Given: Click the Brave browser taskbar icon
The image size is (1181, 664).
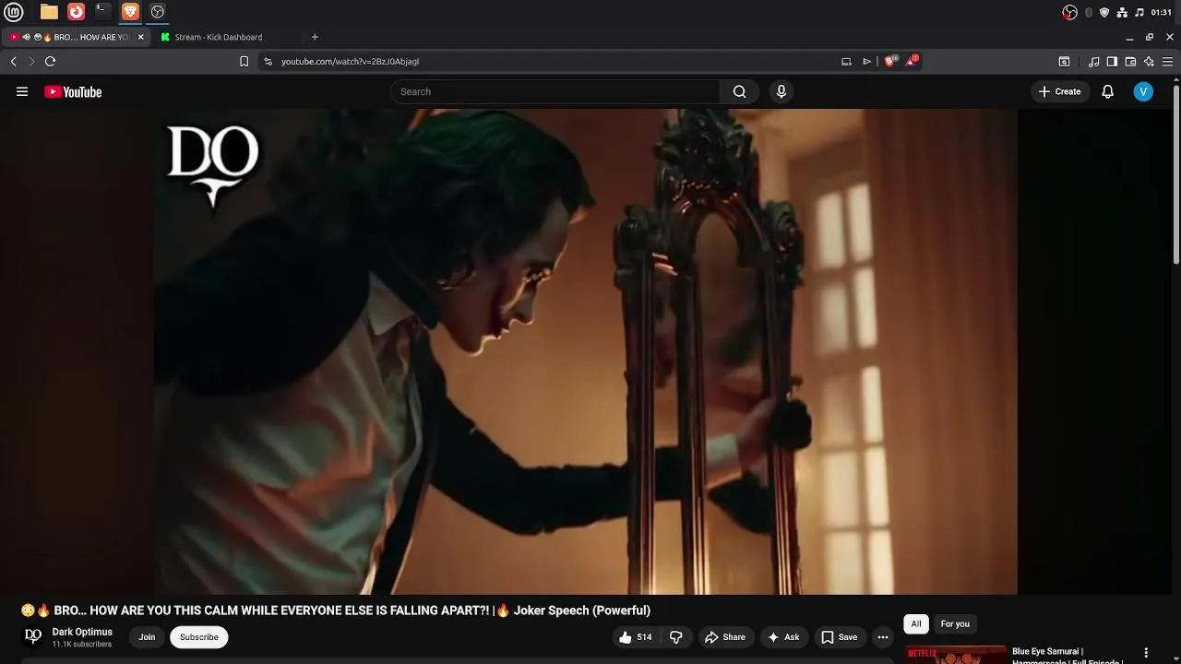Looking at the screenshot, I should [130, 12].
